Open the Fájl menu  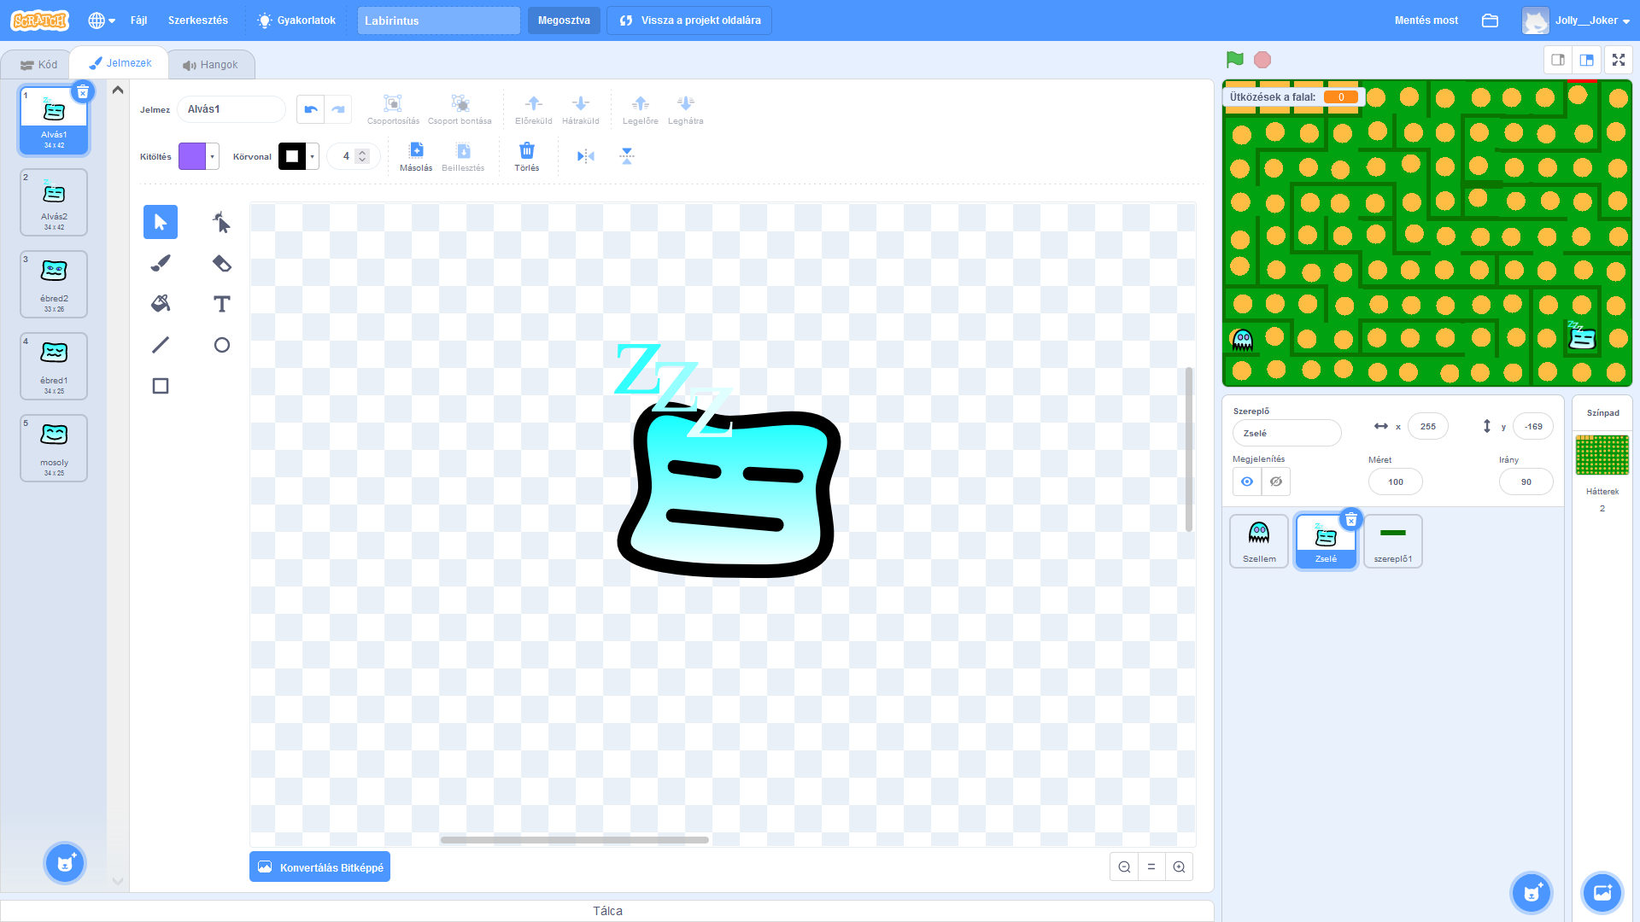coord(138,20)
